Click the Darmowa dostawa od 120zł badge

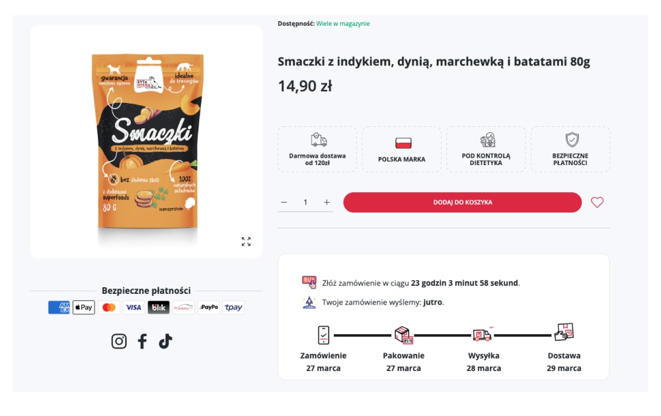tap(318, 149)
